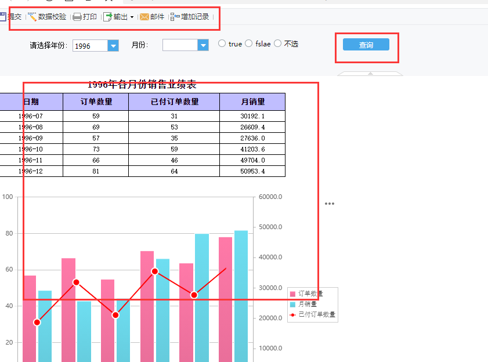The width and height of the screenshot is (488, 362).
Task: Click order count cell 81
Action: 96,171
